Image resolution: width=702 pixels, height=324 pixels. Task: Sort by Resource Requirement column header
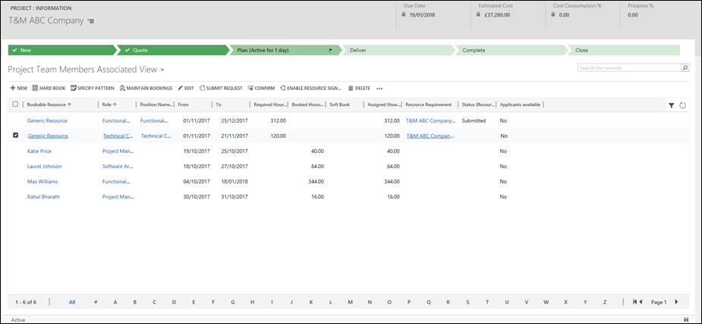[429, 104]
